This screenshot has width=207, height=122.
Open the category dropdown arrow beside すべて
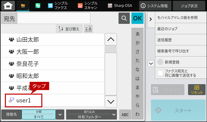[x=60, y=114]
